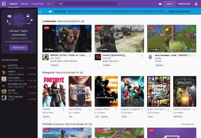Image resolution: width=201 pixels, height=138 pixels.
Task: Open the Grand Theft Auto V cover
Action: [159, 91]
